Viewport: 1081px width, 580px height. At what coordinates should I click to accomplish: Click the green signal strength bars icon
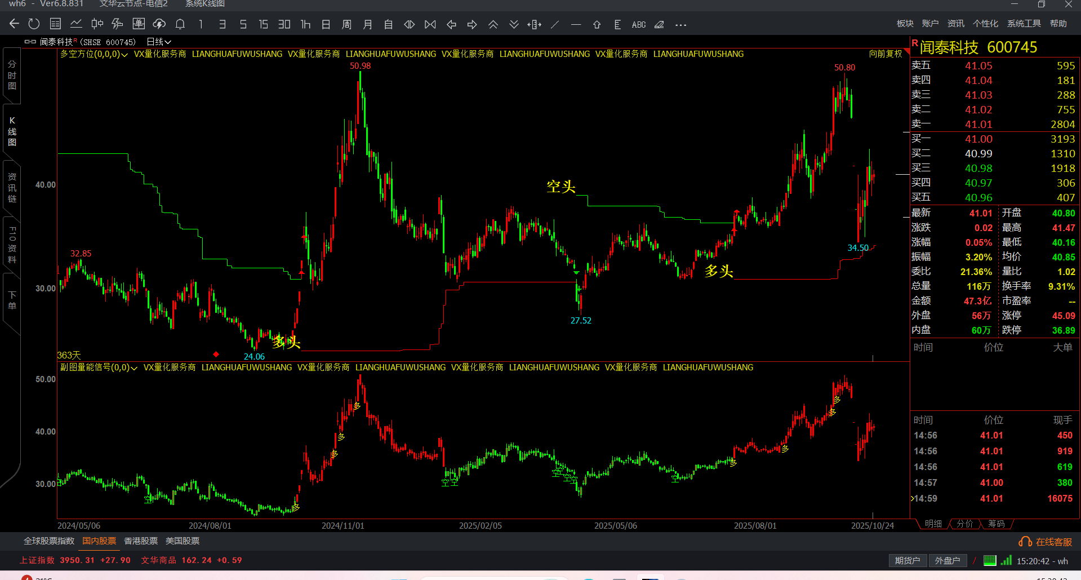1006,560
